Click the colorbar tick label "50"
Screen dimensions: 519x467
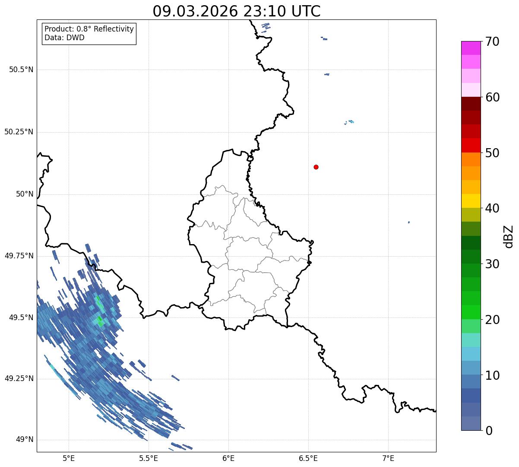point(492,153)
